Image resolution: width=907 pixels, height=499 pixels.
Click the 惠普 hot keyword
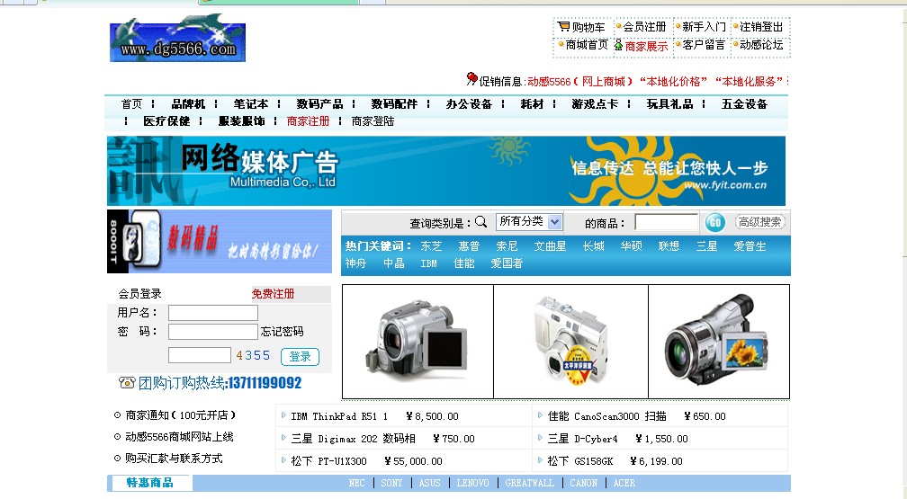coord(469,246)
